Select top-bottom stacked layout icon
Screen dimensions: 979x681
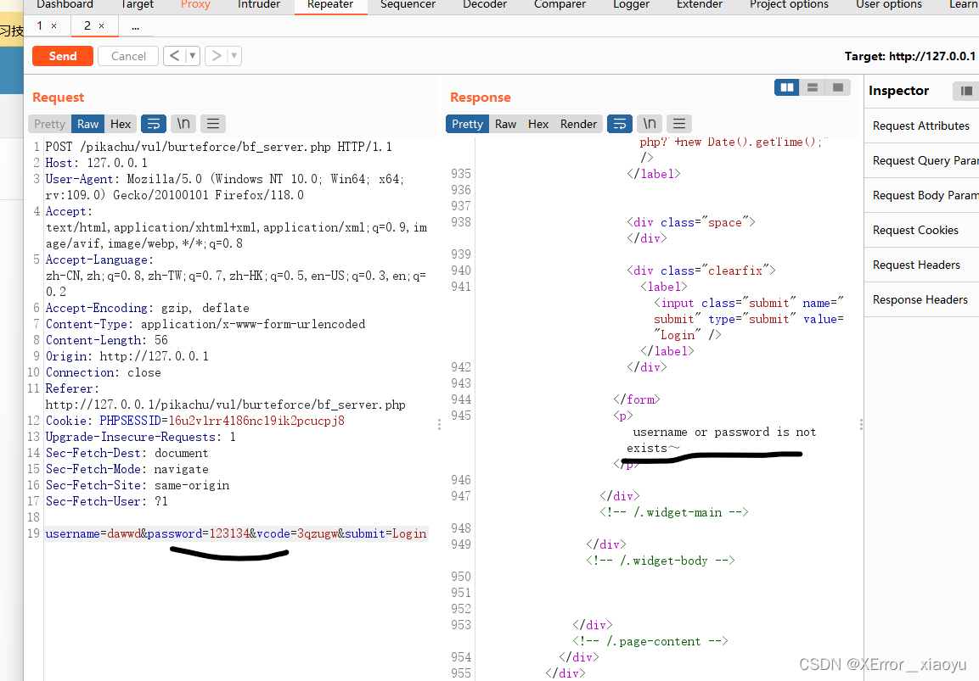point(813,87)
